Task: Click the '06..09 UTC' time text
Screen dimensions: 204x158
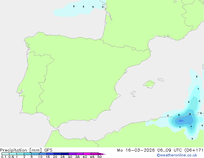Action: tap(170, 150)
